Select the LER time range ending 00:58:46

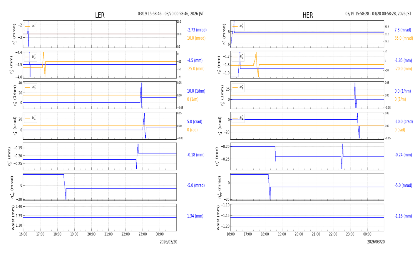coord(171,14)
